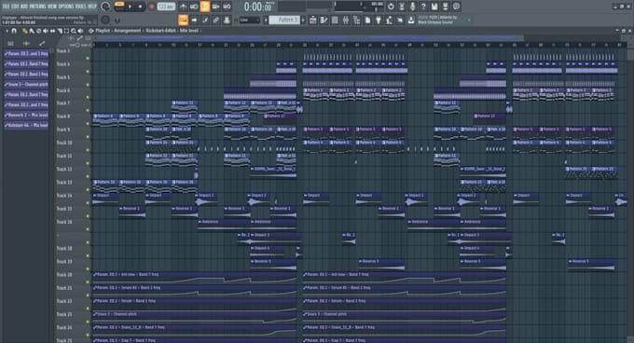Switch the pattern/song mode toggle
The image size is (634, 343).
tap(119, 7)
